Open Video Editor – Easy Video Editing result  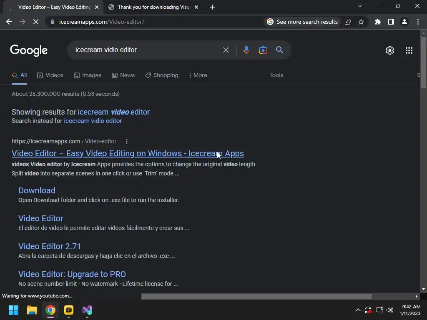click(128, 153)
